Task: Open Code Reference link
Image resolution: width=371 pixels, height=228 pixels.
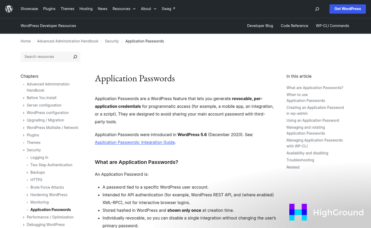Action: (x=294, y=26)
